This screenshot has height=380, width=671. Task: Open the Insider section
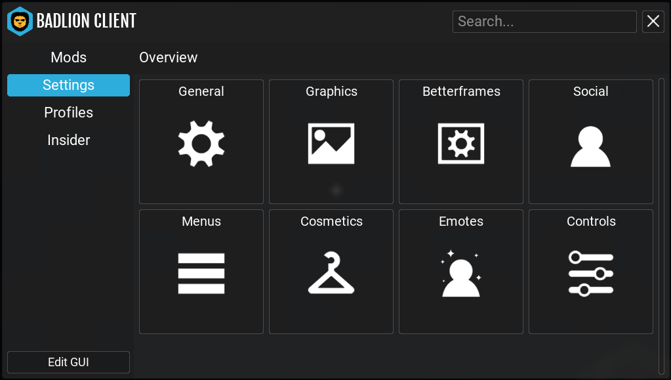click(68, 140)
